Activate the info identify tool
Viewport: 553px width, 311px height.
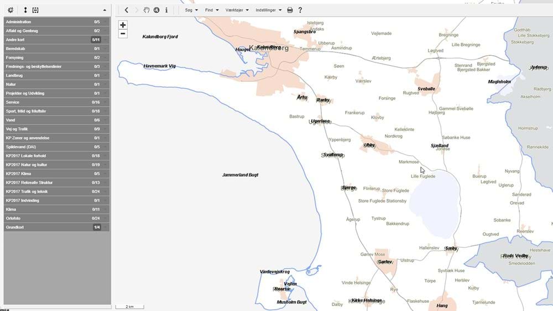click(166, 10)
